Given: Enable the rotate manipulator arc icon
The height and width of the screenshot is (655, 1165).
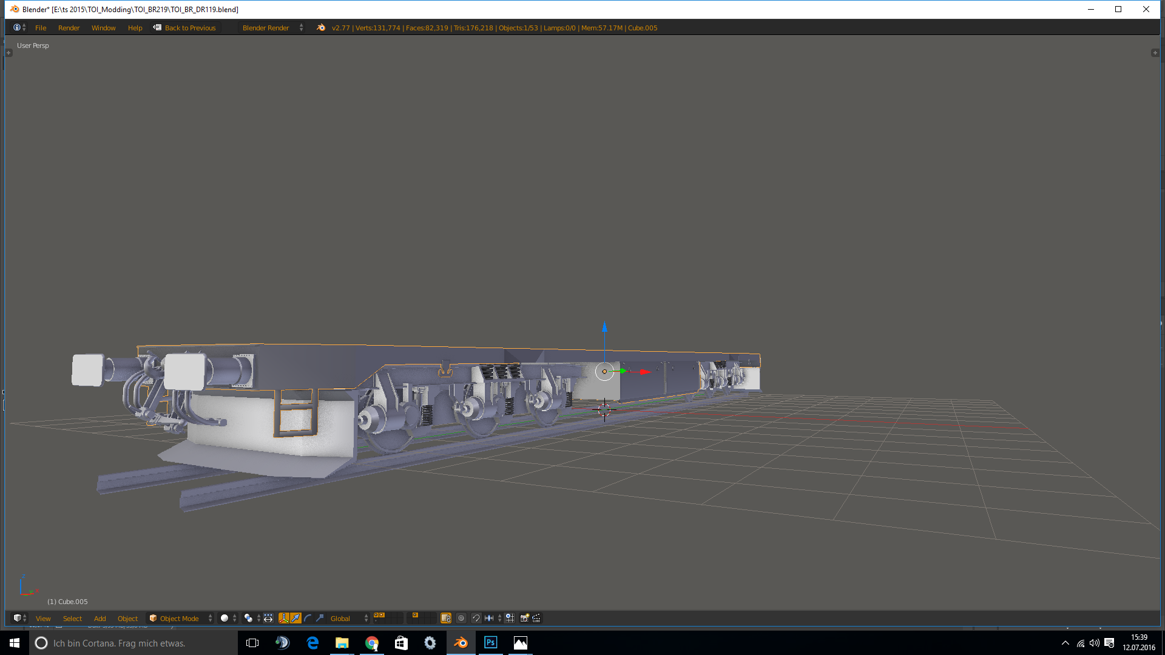Looking at the screenshot, I should [308, 618].
